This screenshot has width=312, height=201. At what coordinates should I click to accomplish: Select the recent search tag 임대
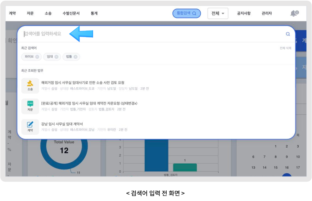[50, 57]
